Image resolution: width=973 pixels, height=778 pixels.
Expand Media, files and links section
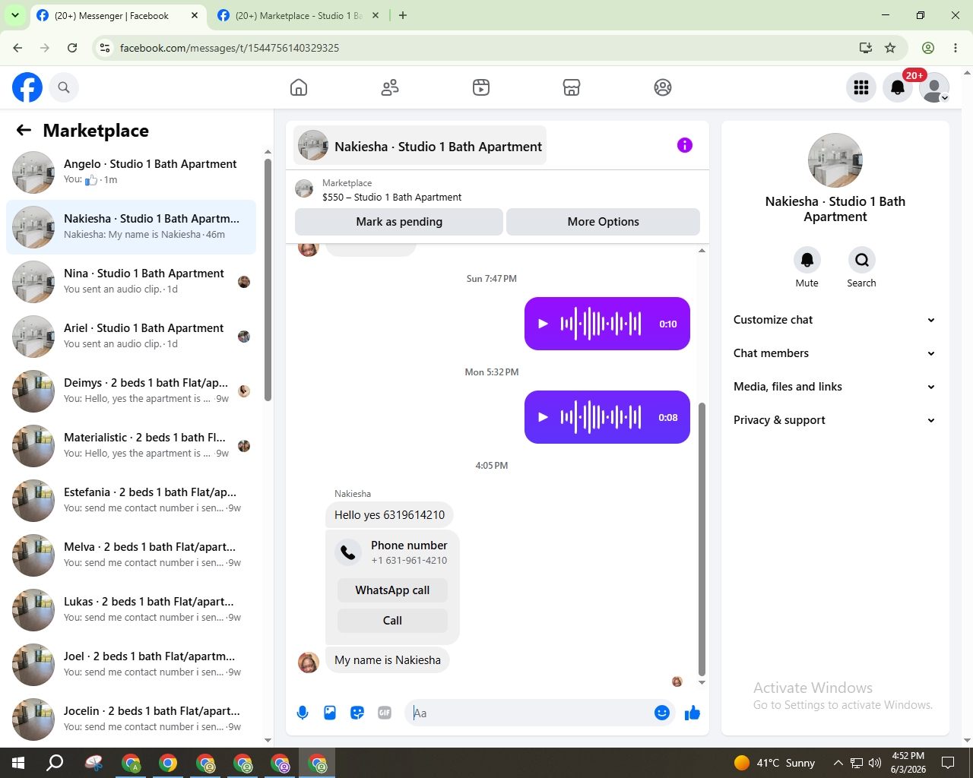pyautogui.click(x=835, y=387)
